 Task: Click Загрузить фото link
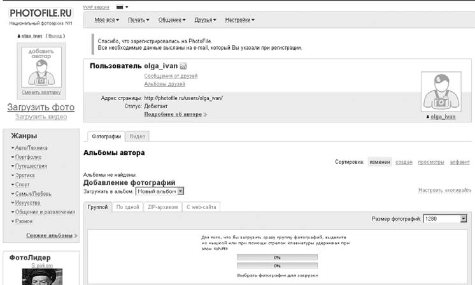tap(40, 108)
